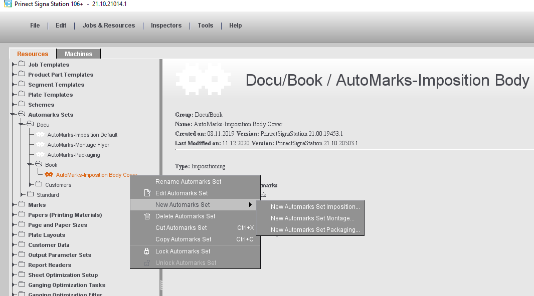Click the Plate Layouts folder icon
Image resolution: width=534 pixels, height=296 pixels.
tap(22, 234)
